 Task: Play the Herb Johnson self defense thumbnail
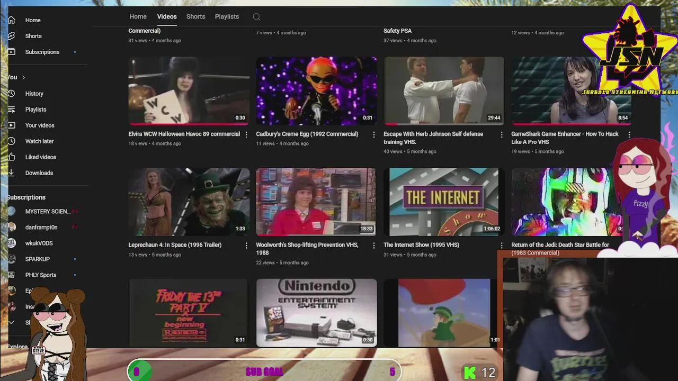(444, 91)
